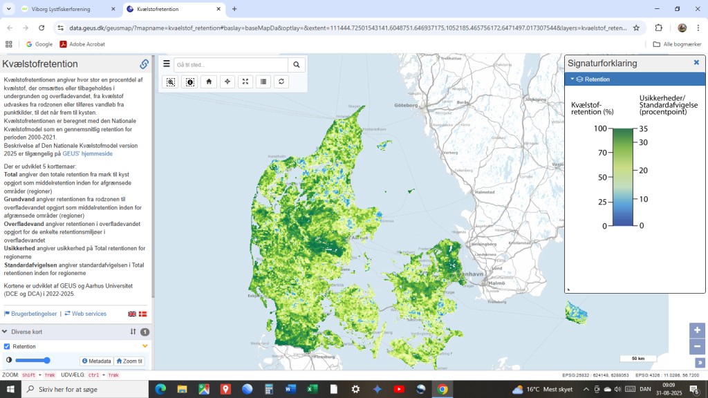Viewport: 708px width, 398px height.
Task: Open the Metadata button for Retention
Action: coord(96,361)
